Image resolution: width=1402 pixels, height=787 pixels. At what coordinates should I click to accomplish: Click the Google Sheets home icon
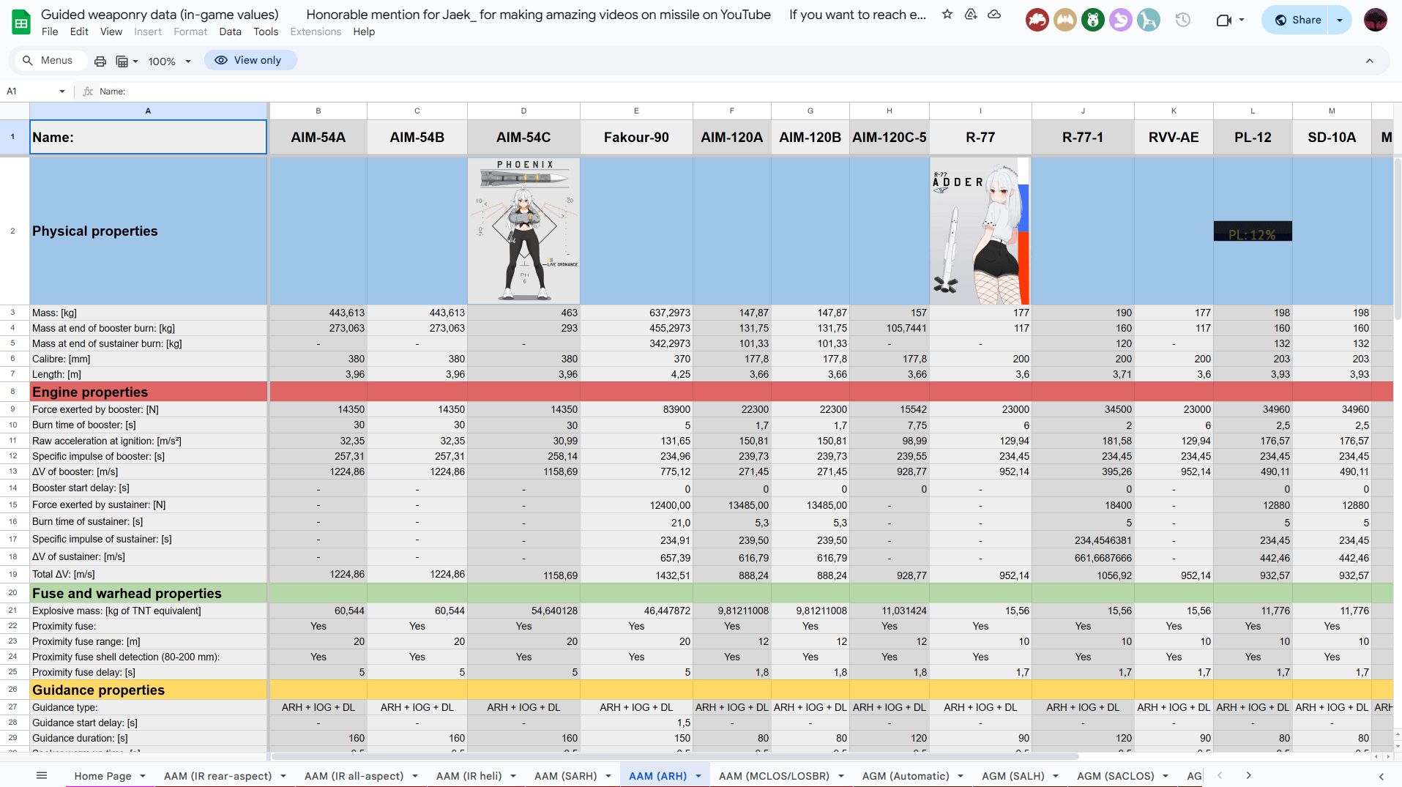[20, 23]
